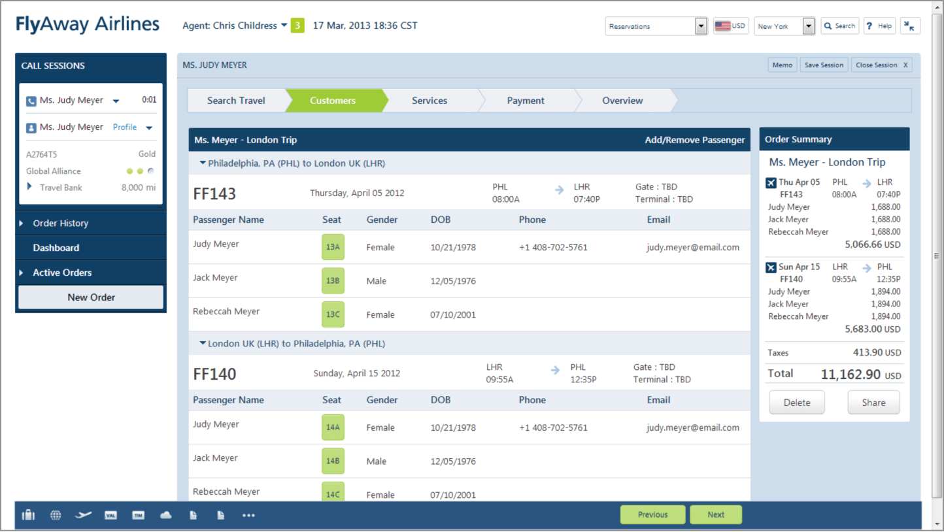Toggle the Sun Apr 15 flight checkbox
944x532 pixels.
(x=771, y=267)
